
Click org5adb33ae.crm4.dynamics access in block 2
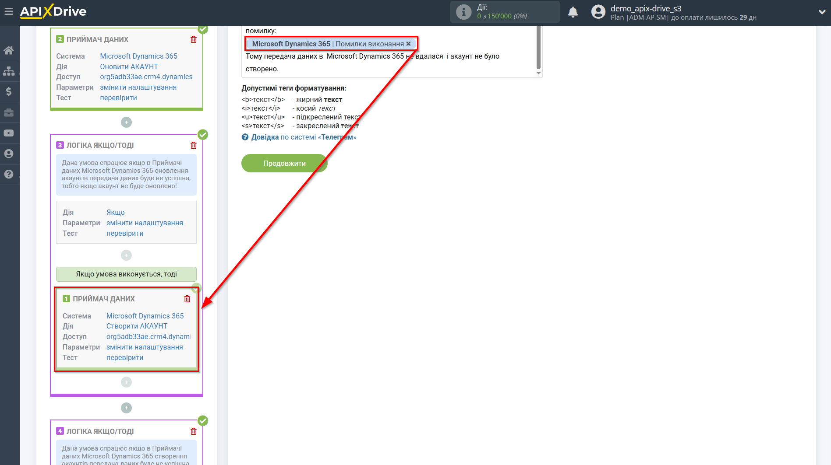tap(146, 77)
